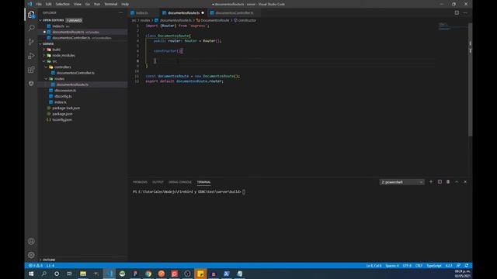Open the Accounts icon in activity bar
The width and height of the screenshot is (497, 279).
(31, 241)
